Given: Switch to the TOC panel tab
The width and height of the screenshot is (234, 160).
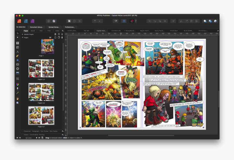Looking at the screenshot, I should click(49, 31).
